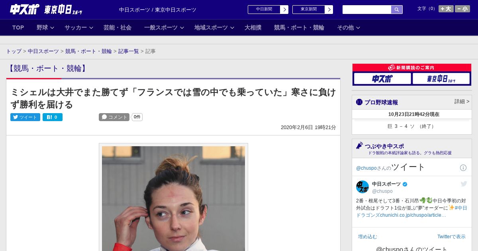Click the Twitter widget info icon

coord(463,168)
